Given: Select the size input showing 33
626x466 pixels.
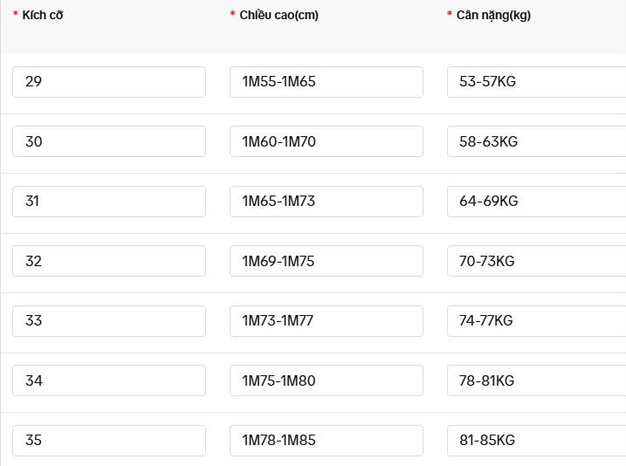Looking at the screenshot, I should pyautogui.click(x=109, y=321).
